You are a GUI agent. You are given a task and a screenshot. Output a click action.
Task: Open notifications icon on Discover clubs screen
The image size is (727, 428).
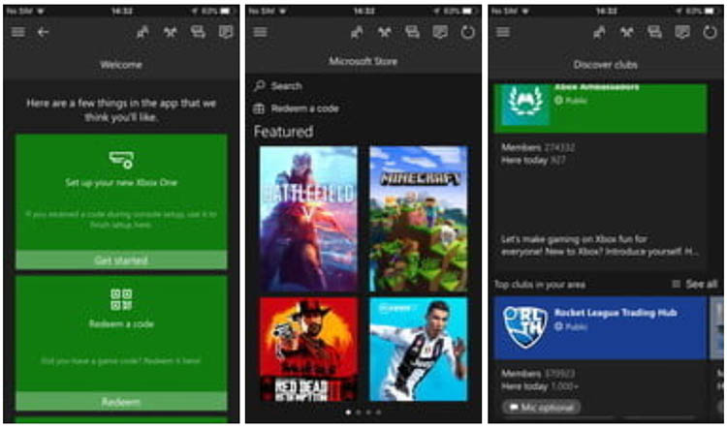tap(682, 32)
